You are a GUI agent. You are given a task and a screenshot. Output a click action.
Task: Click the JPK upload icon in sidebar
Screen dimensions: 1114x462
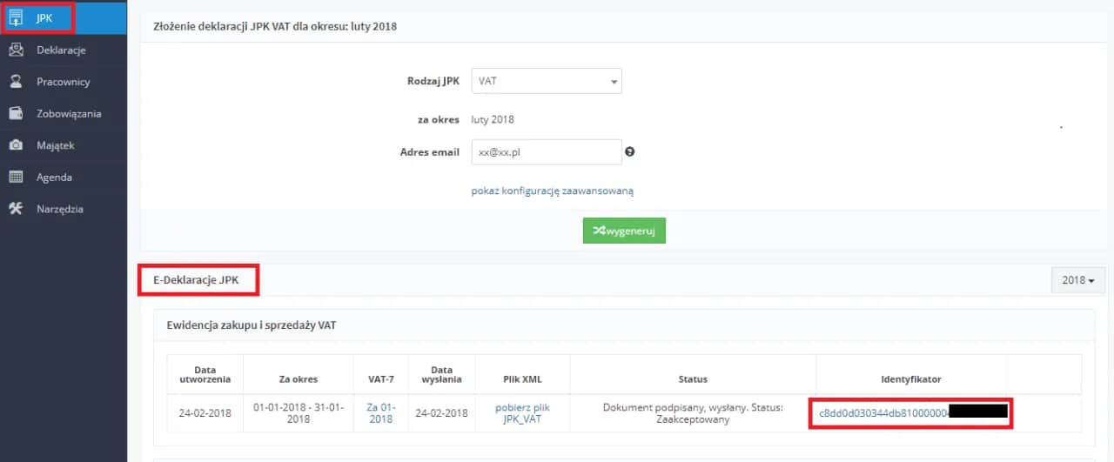point(16,18)
